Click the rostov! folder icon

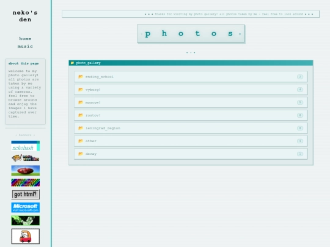point(81,115)
